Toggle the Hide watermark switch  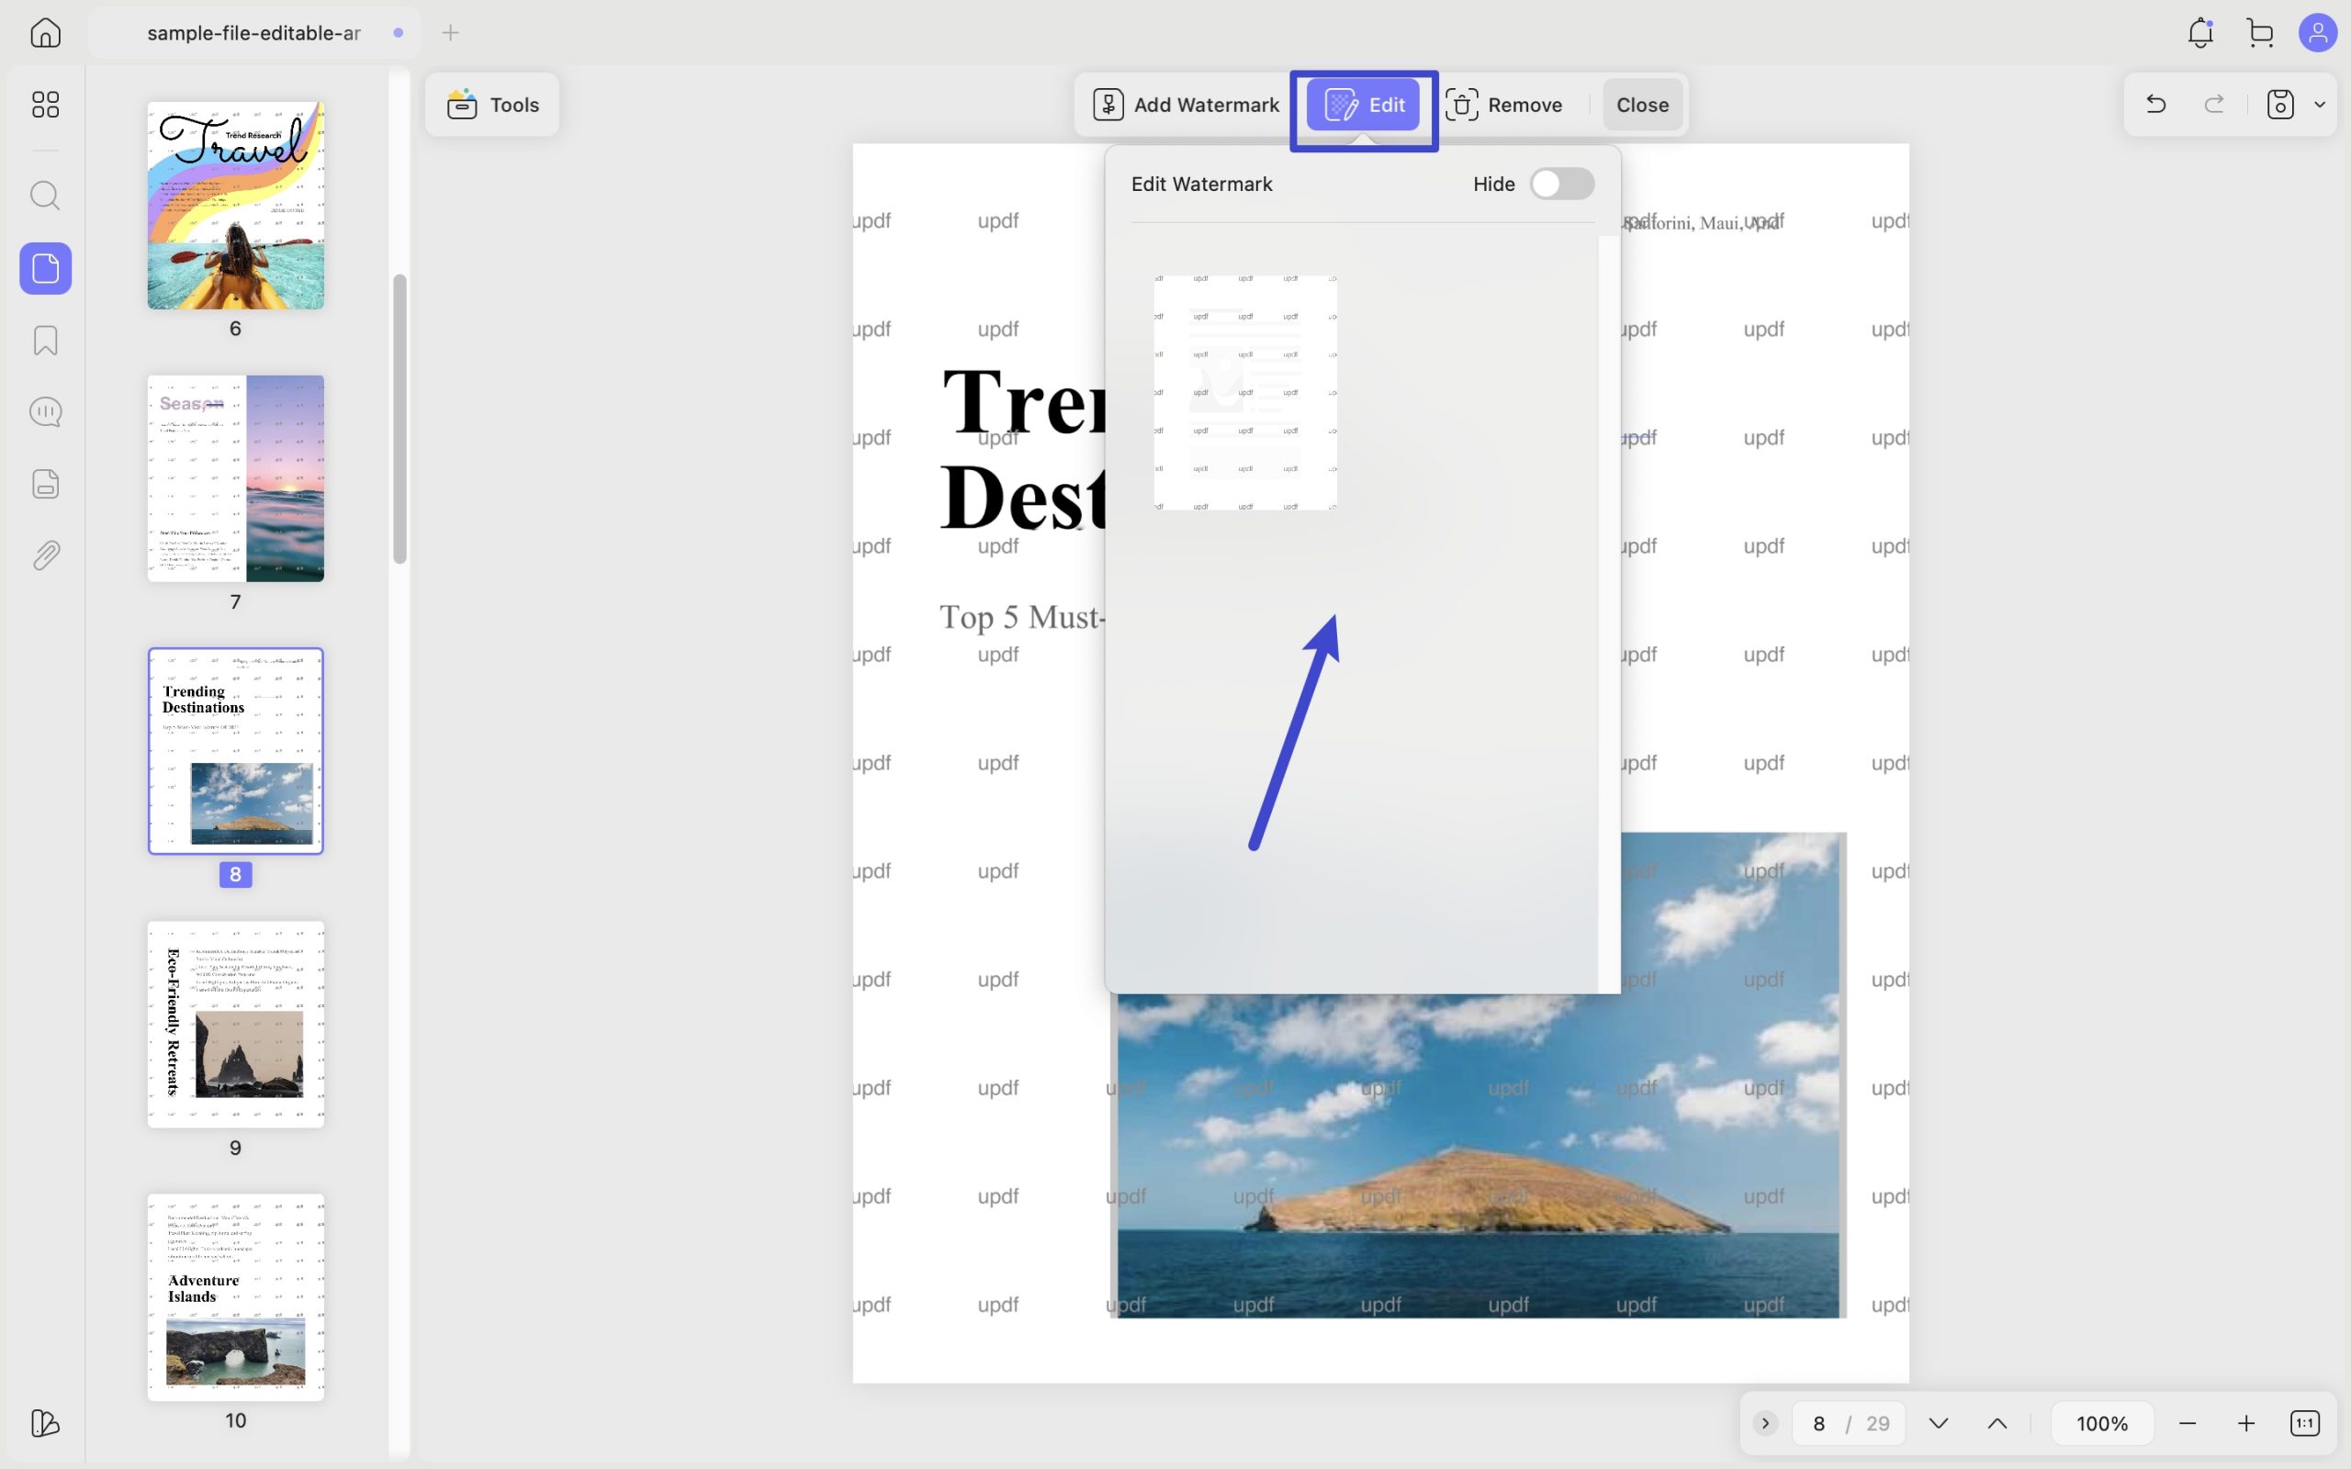tap(1562, 184)
